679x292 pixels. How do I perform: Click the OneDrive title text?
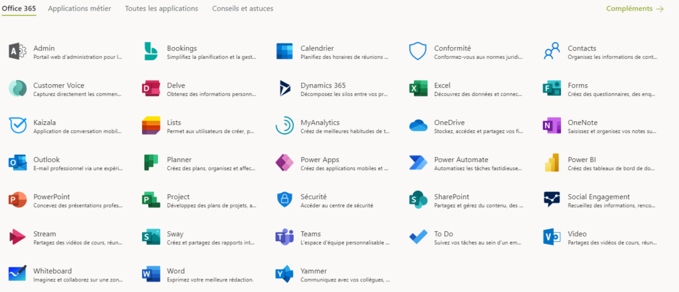(449, 123)
